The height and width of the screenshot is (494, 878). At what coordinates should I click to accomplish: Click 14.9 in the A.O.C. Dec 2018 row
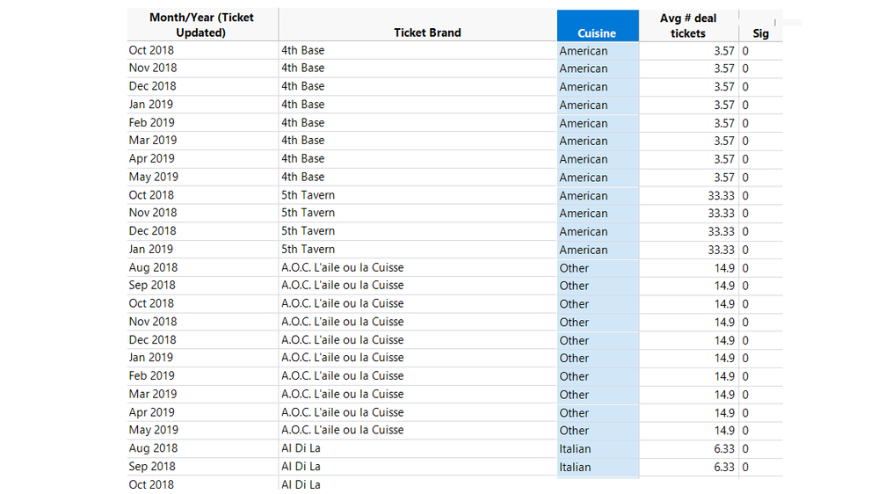point(724,340)
